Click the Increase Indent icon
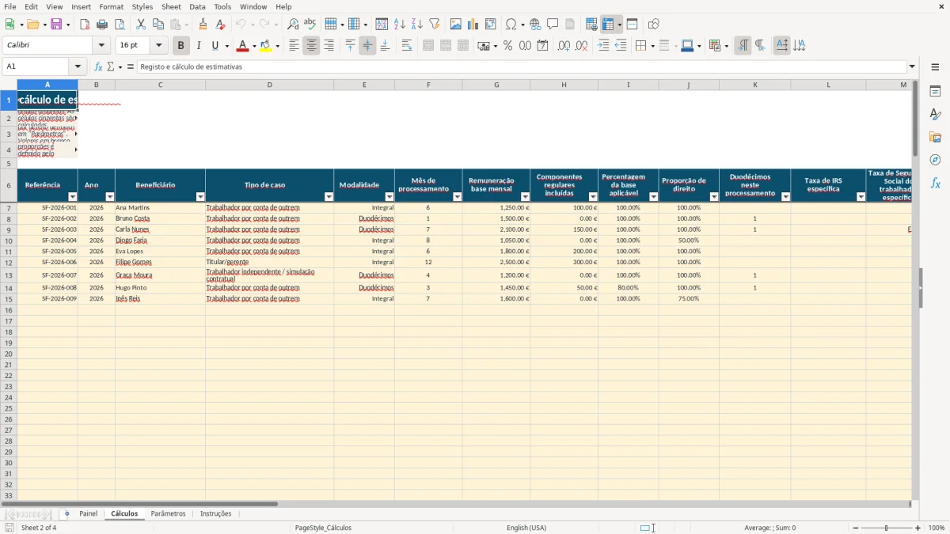Screen dimensions: 950x534 click(603, 46)
